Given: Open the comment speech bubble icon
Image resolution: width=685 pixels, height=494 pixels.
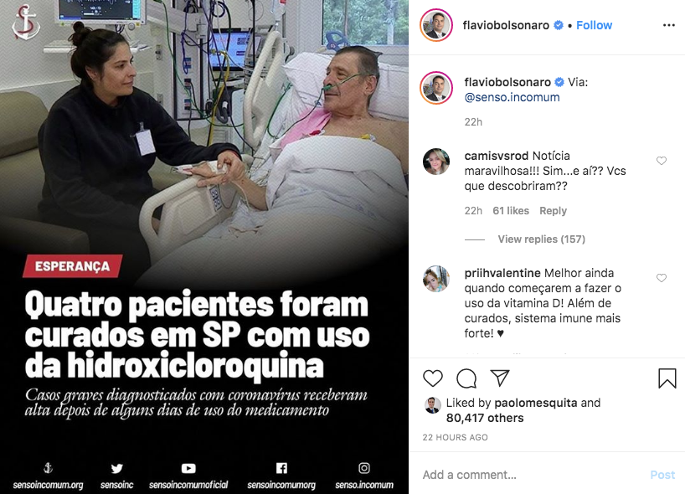Looking at the screenshot, I should 466,378.
